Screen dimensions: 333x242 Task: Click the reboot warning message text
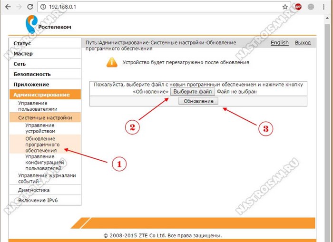[186, 62]
